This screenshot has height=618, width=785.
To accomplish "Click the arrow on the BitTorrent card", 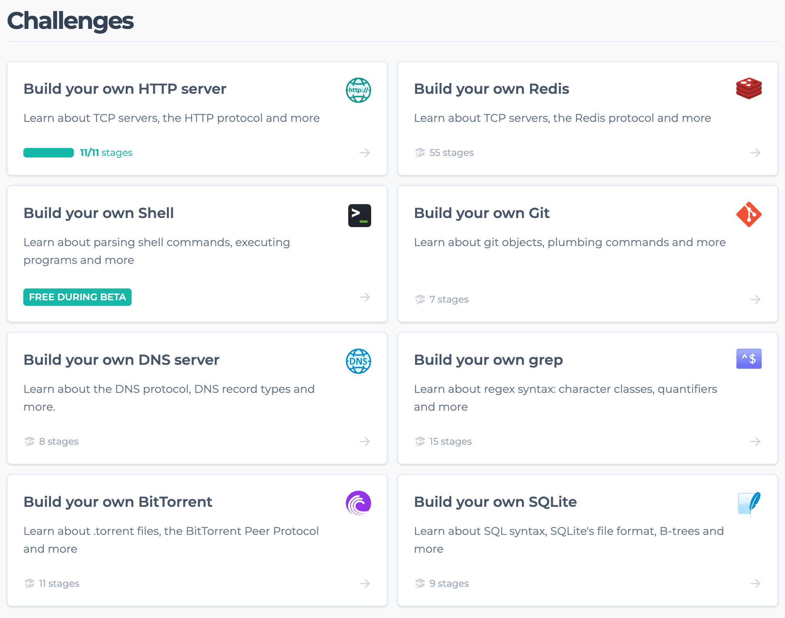I will [364, 583].
